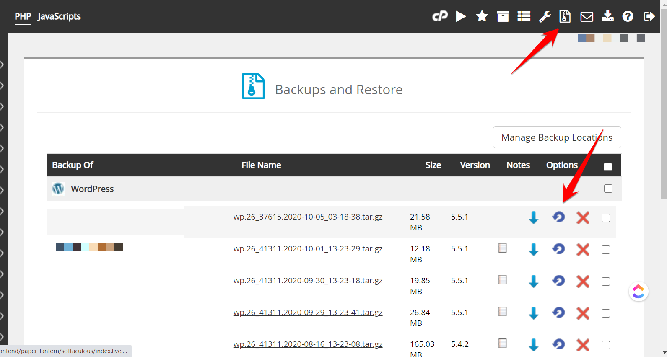Delete backup wp.26_37615.2020-10-05
Viewport: 667px width, 359px height.
pyautogui.click(x=583, y=217)
